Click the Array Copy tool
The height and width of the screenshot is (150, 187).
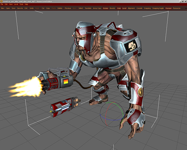(97, 8)
